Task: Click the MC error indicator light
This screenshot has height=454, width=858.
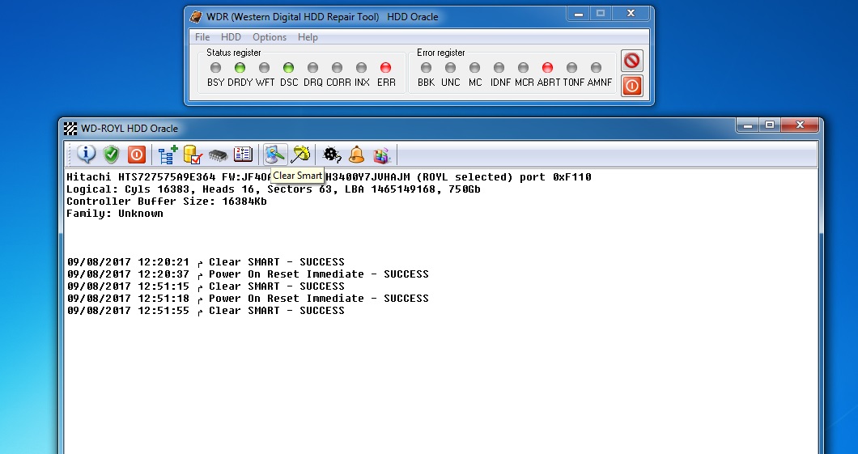Action: (x=474, y=68)
